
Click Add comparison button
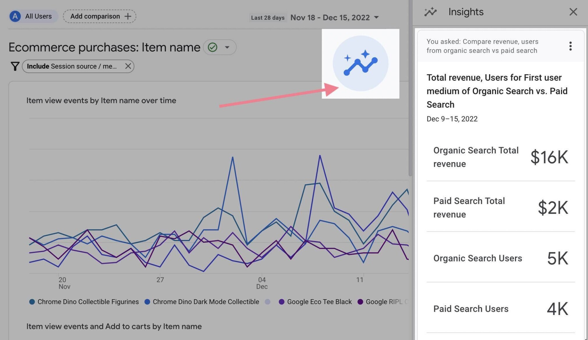pyautogui.click(x=100, y=16)
